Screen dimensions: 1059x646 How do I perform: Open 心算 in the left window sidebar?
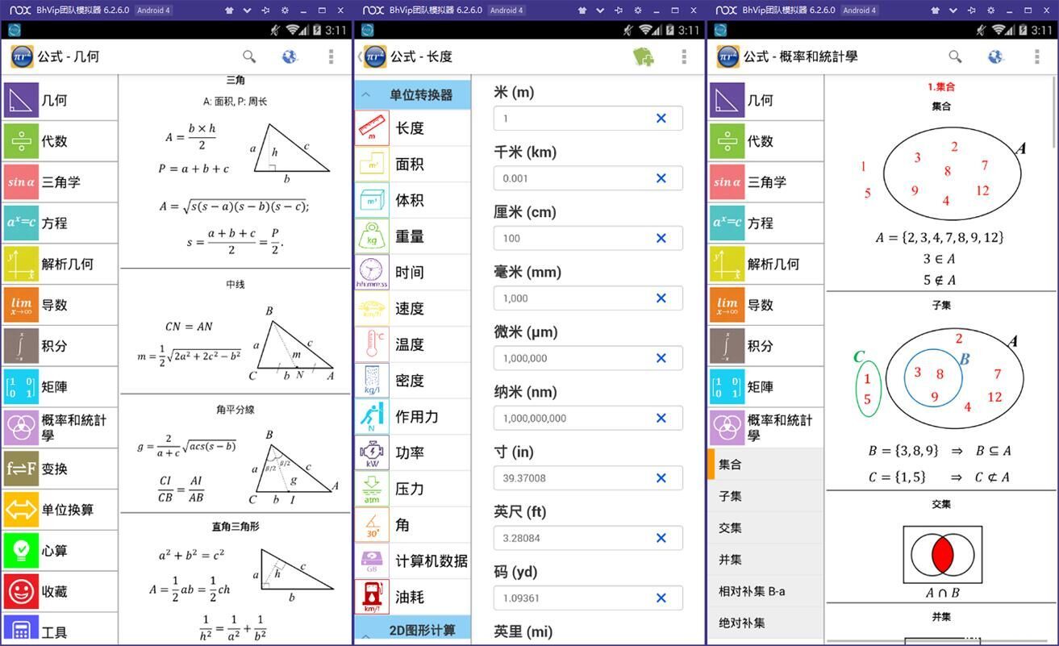[60, 551]
